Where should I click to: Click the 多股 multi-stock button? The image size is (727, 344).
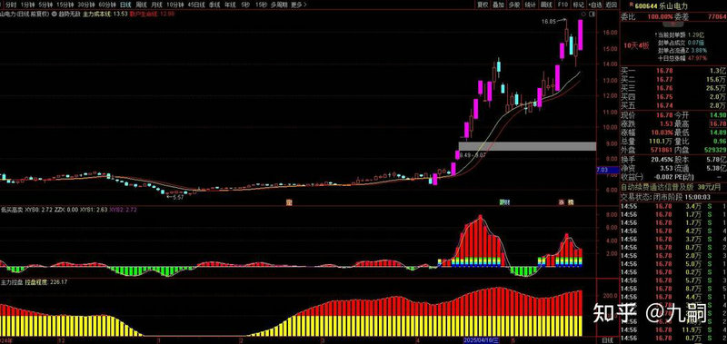coord(513,5)
